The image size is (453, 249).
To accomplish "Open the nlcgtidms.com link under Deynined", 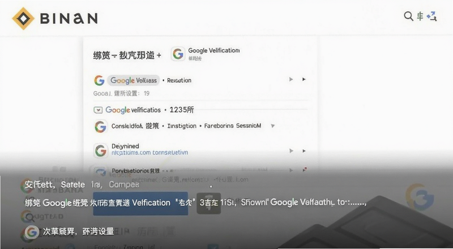I will [x=149, y=152].
